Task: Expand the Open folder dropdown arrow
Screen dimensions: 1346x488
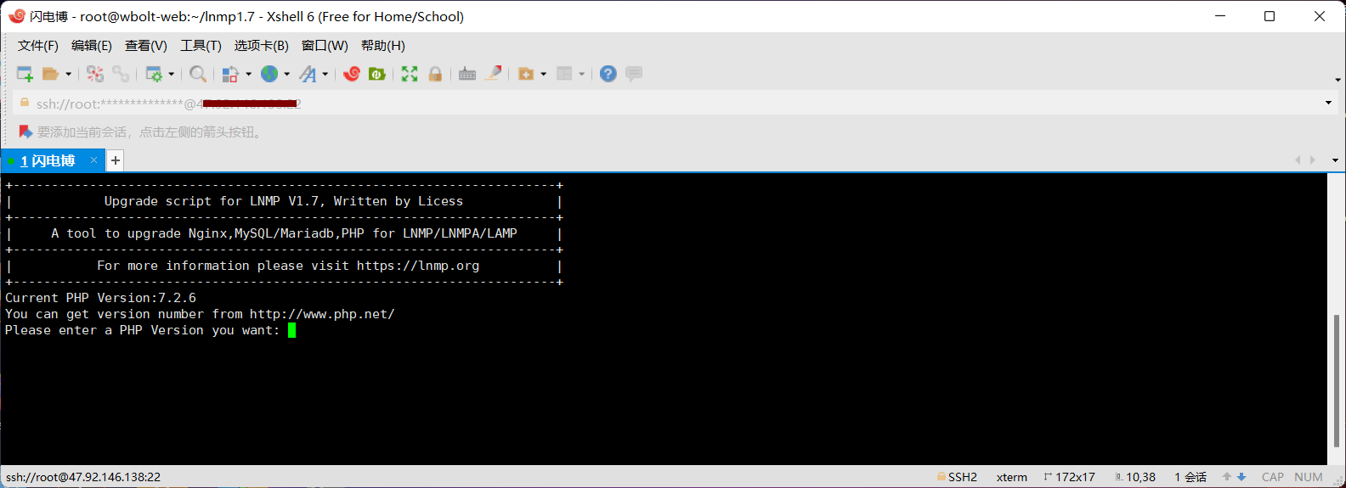Action: [x=69, y=75]
